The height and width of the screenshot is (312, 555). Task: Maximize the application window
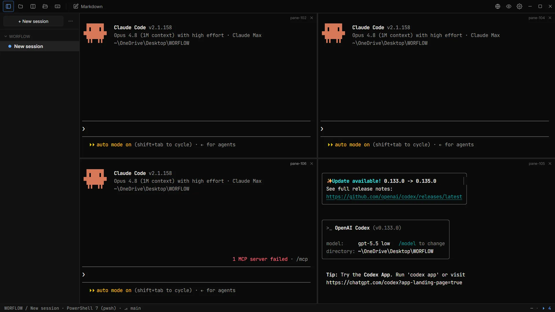pyautogui.click(x=540, y=6)
